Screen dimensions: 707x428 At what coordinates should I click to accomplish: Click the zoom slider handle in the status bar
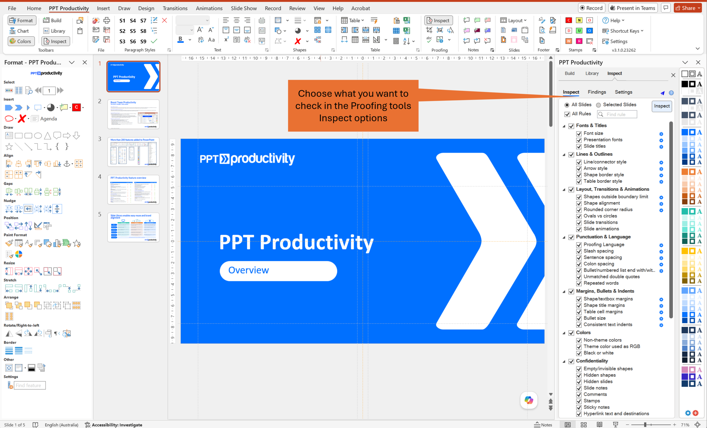[645, 425]
